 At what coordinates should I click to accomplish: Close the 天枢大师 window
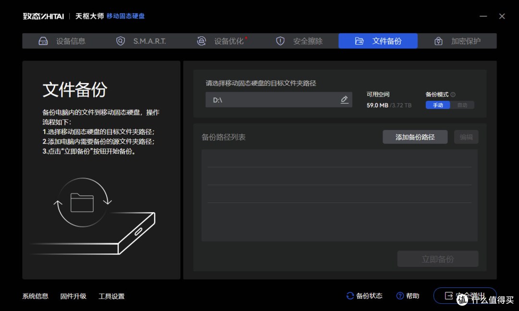click(502, 16)
